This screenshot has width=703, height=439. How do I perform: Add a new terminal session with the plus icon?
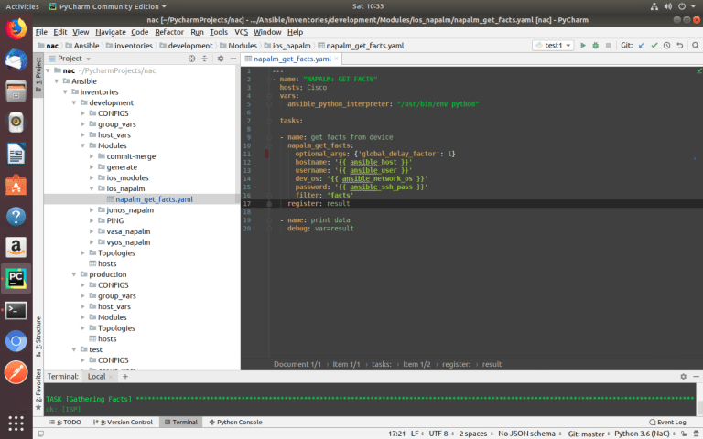coord(125,377)
